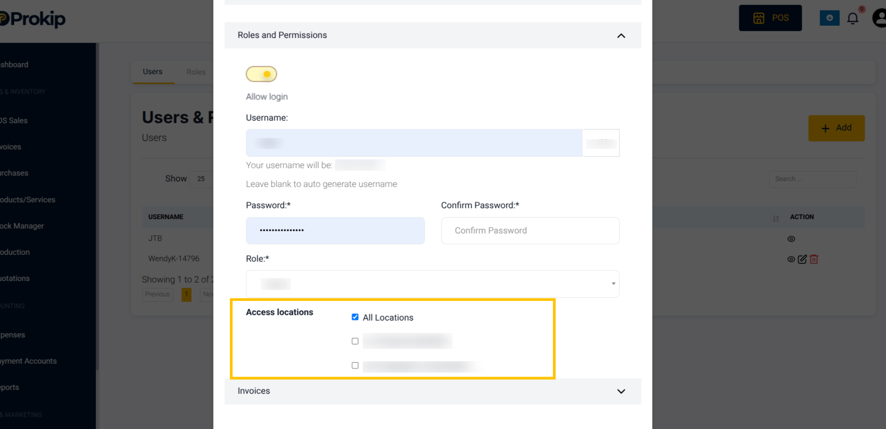The image size is (886, 429).
Task: Open the Role dropdown
Action: coord(433,284)
